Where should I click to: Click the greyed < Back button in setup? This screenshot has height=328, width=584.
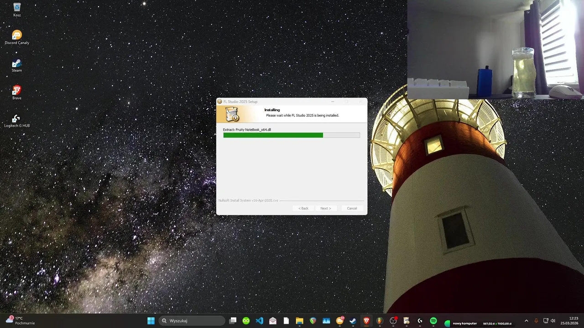point(303,208)
